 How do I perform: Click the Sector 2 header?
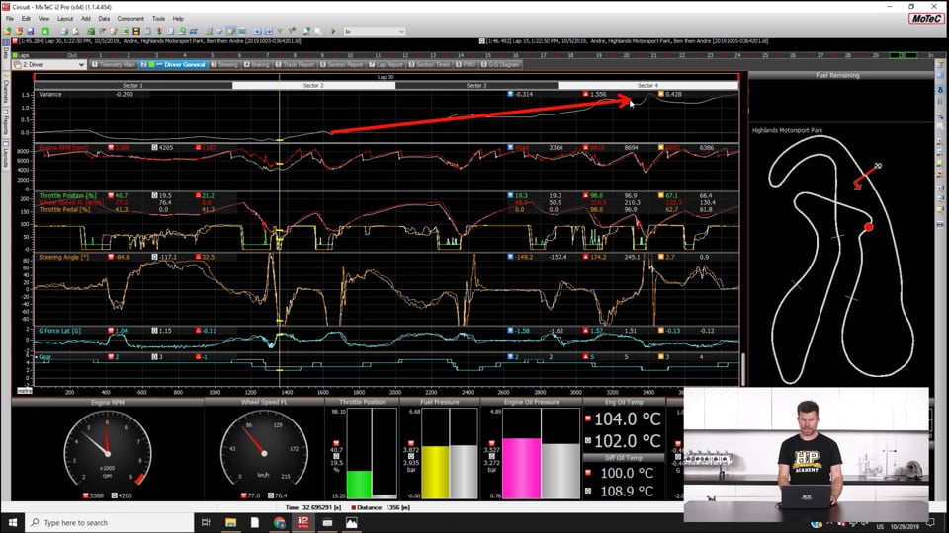click(313, 85)
